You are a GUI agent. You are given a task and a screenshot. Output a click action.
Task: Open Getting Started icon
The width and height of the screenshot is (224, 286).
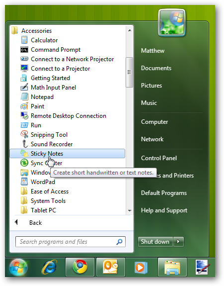(x=24, y=78)
